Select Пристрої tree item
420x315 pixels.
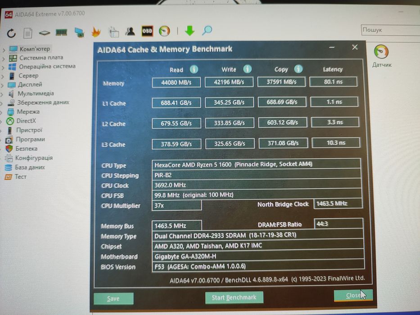pos(29,130)
